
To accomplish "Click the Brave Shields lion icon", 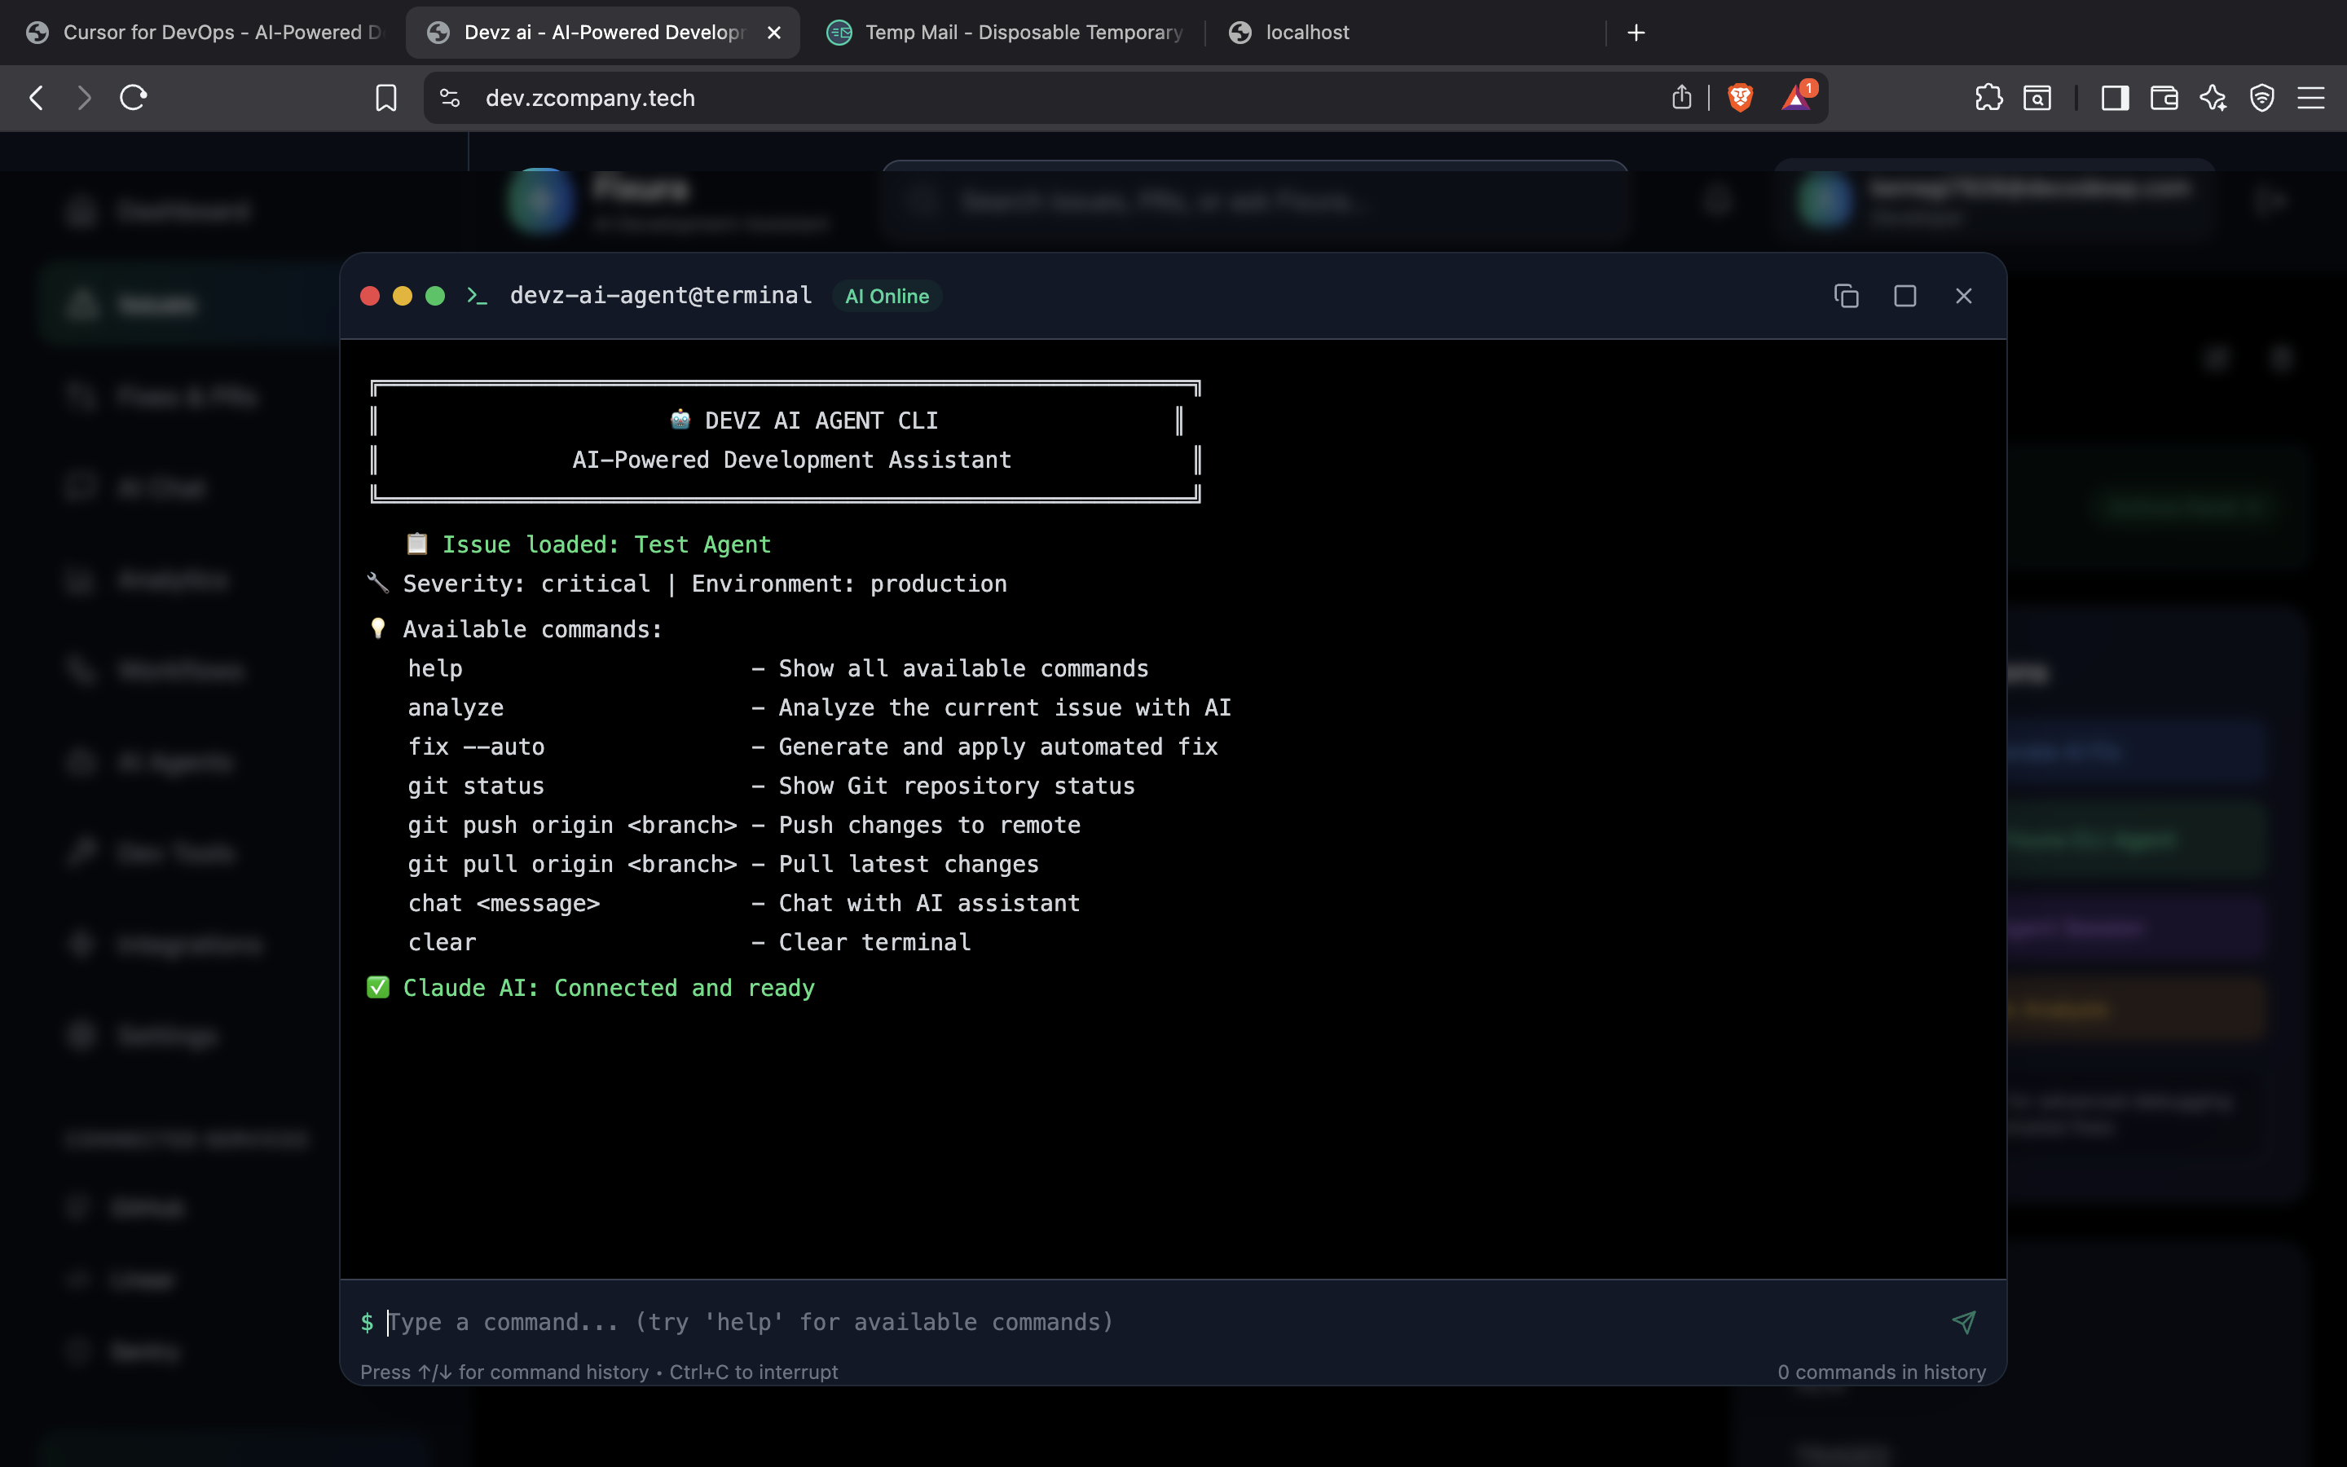I will click(1740, 98).
